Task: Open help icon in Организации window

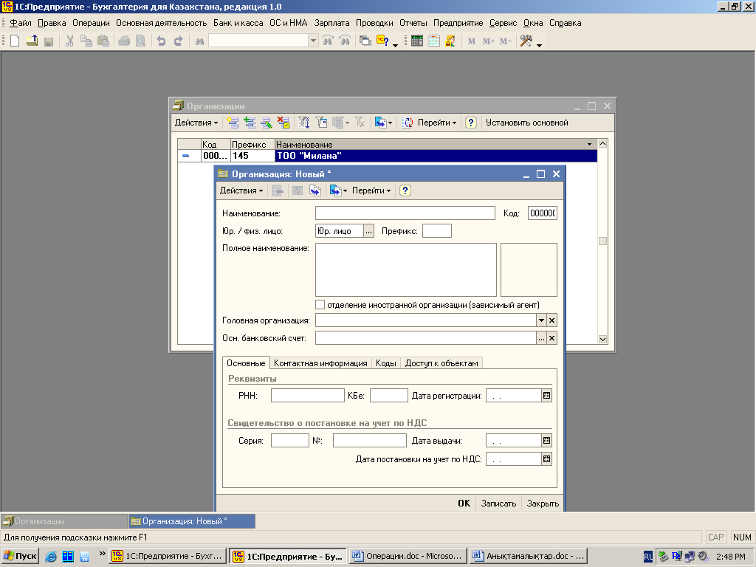Action: (471, 123)
